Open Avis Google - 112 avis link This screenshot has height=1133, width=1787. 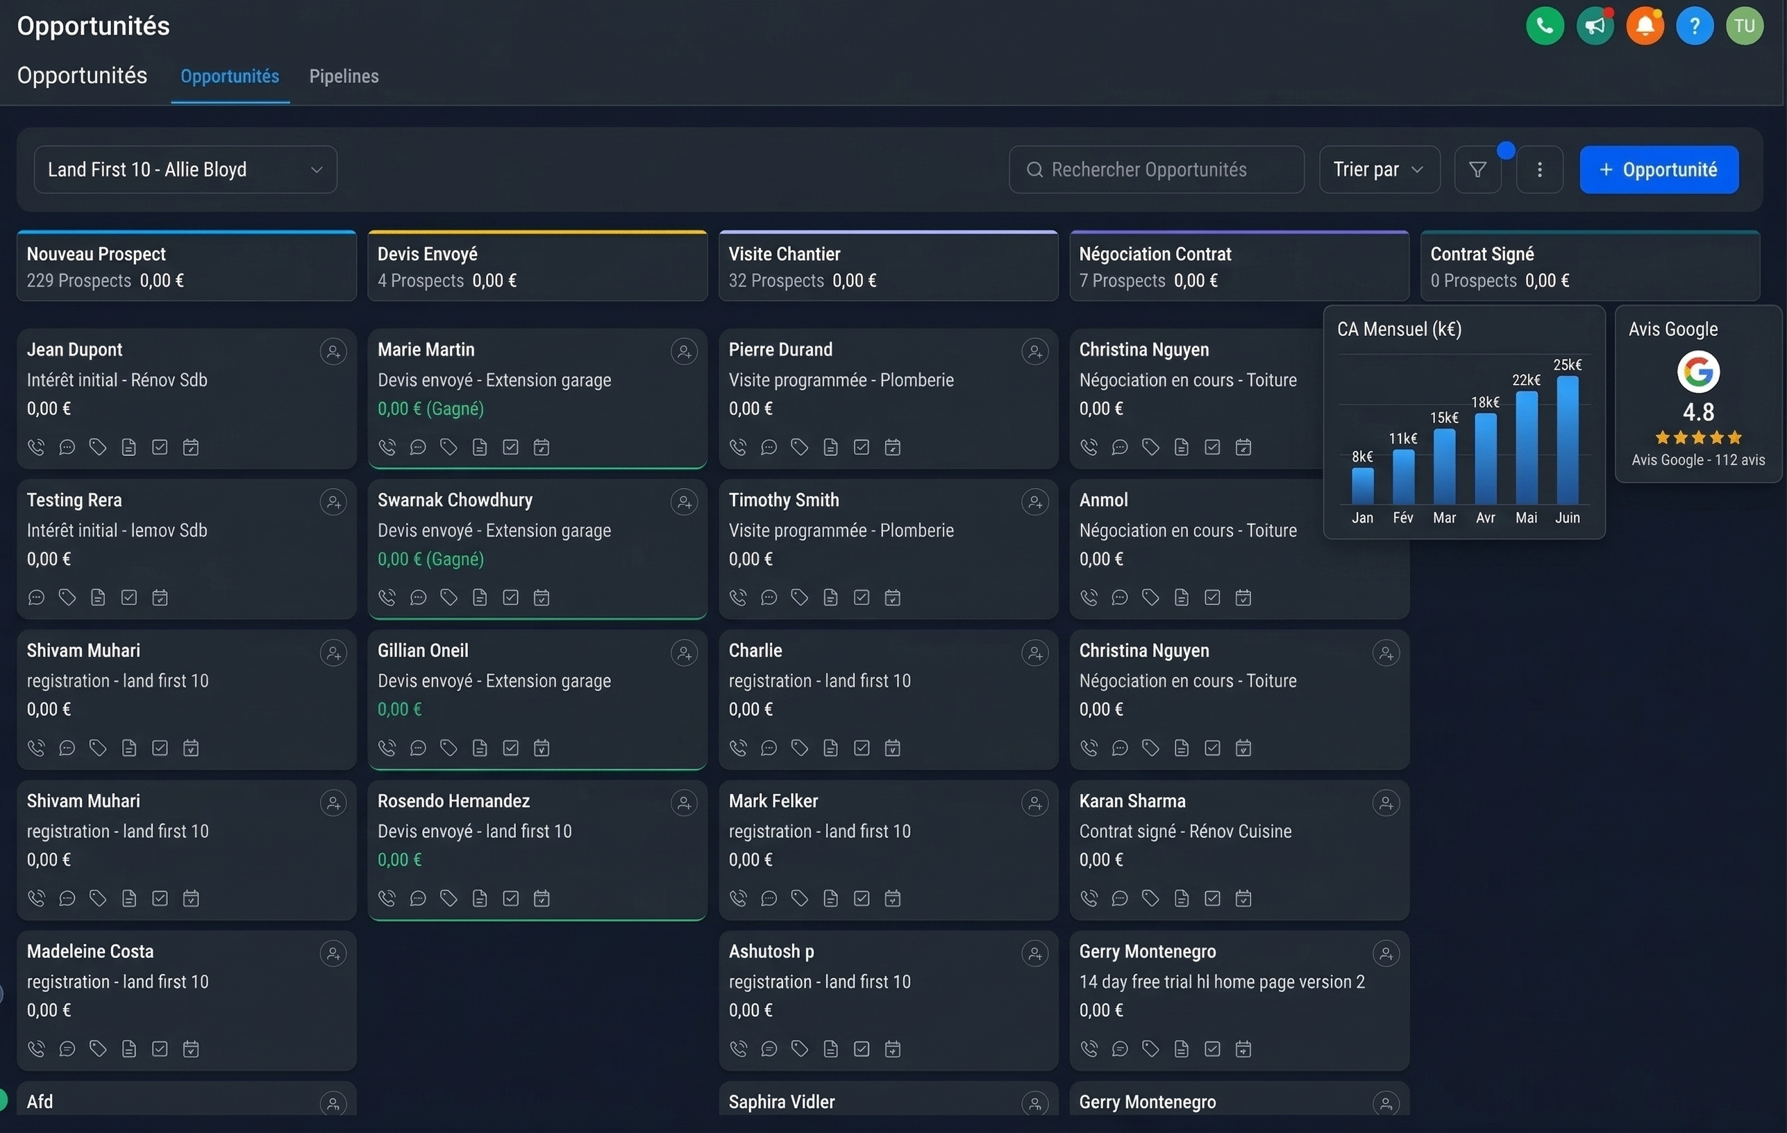pos(1698,460)
